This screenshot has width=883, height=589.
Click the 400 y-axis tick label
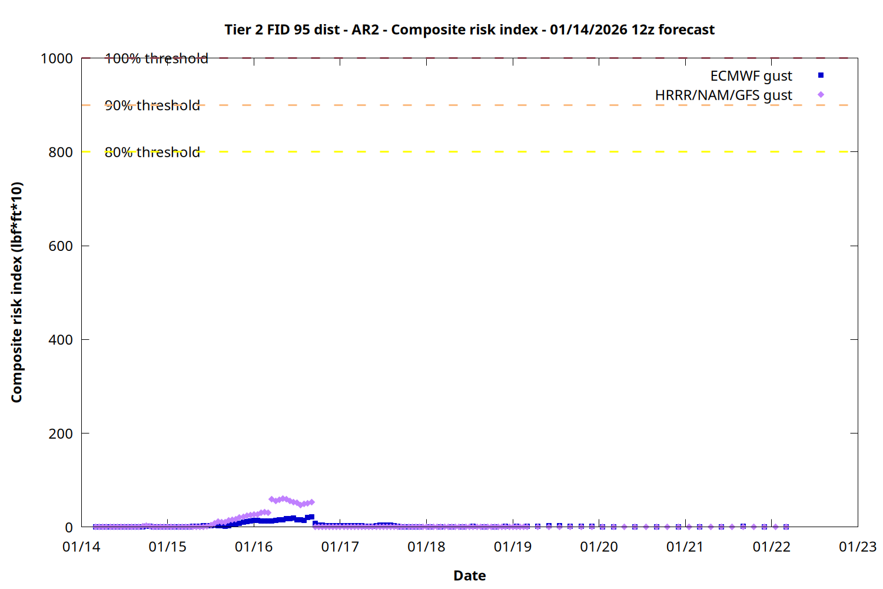[x=61, y=340]
